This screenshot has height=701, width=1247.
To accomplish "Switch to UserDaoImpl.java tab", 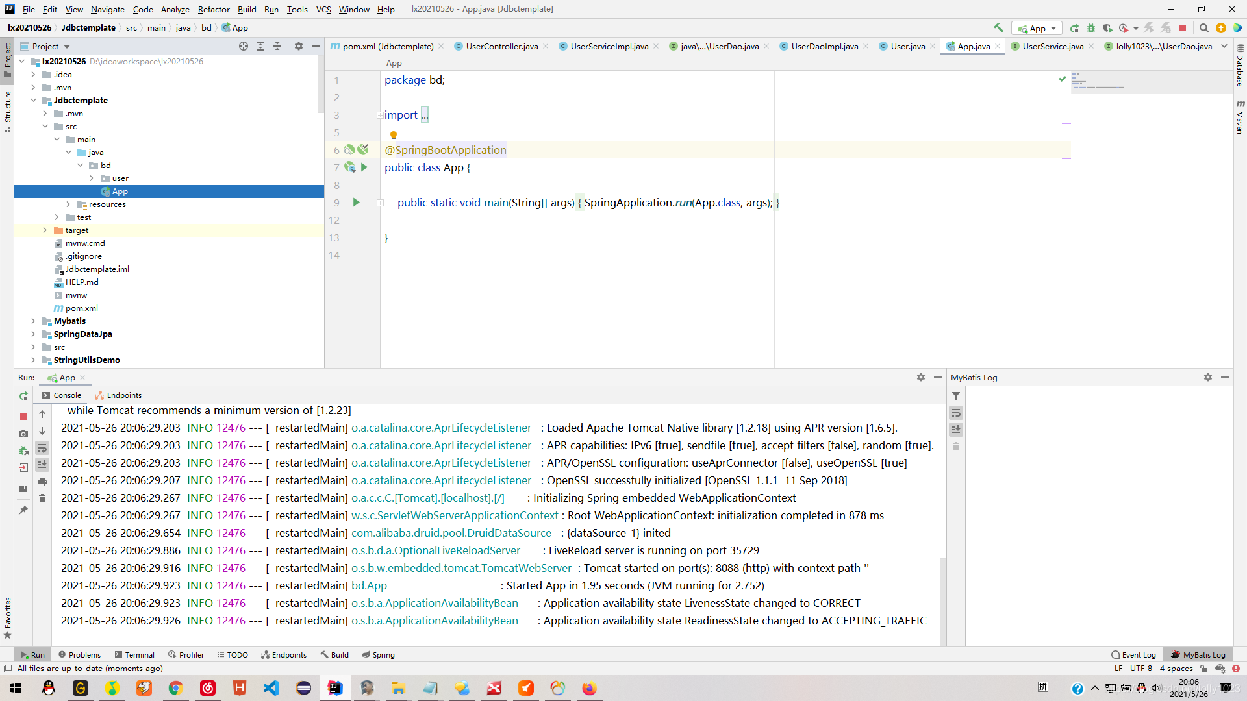I will click(x=824, y=46).
